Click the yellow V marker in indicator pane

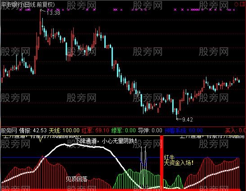click(x=40, y=140)
